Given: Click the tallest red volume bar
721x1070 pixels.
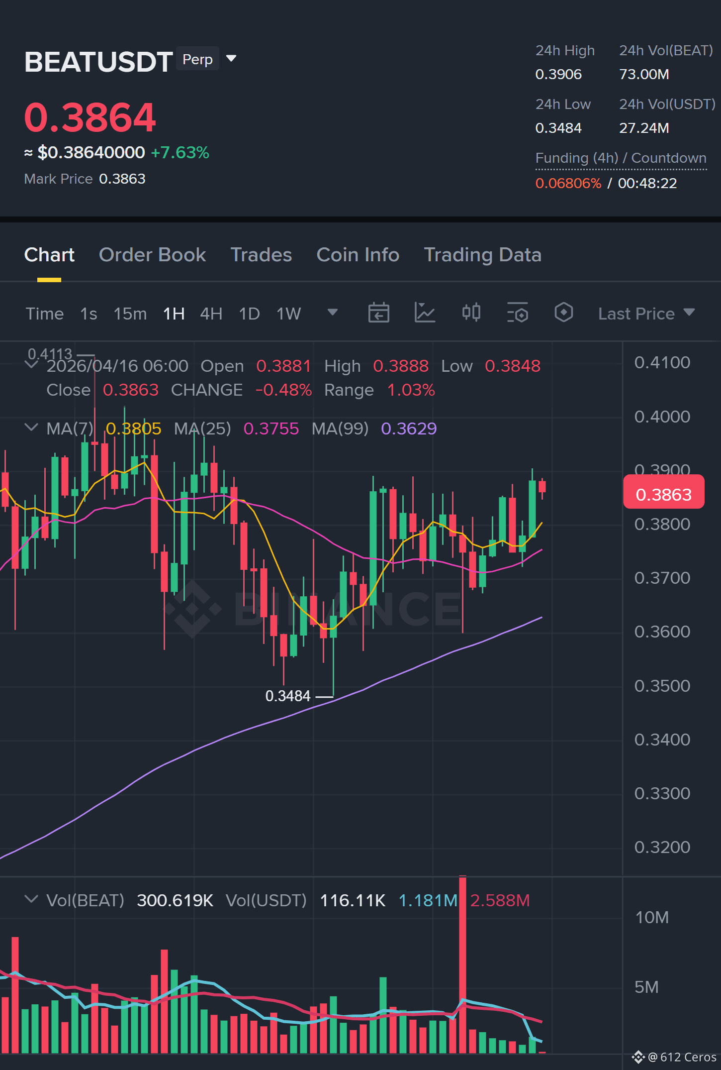Looking at the screenshot, I should [x=462, y=965].
